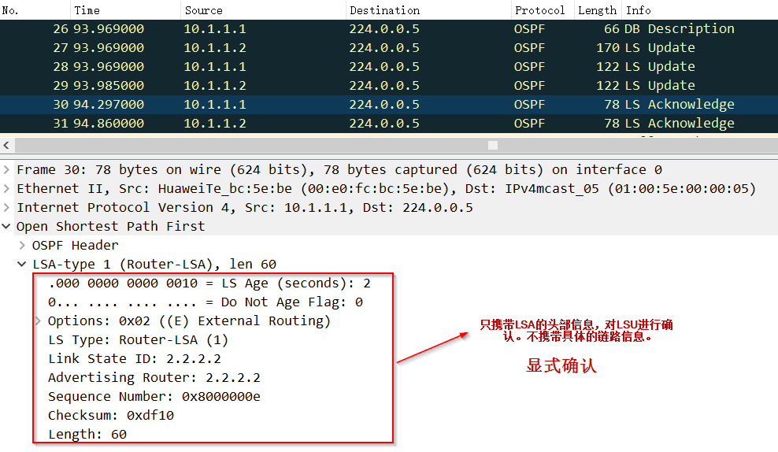Sort by the Destination column header
The width and height of the screenshot is (778, 452).
click(428, 10)
